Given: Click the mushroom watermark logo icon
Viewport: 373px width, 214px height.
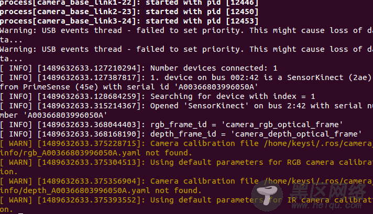Looking at the screenshot, I should 267,196.
